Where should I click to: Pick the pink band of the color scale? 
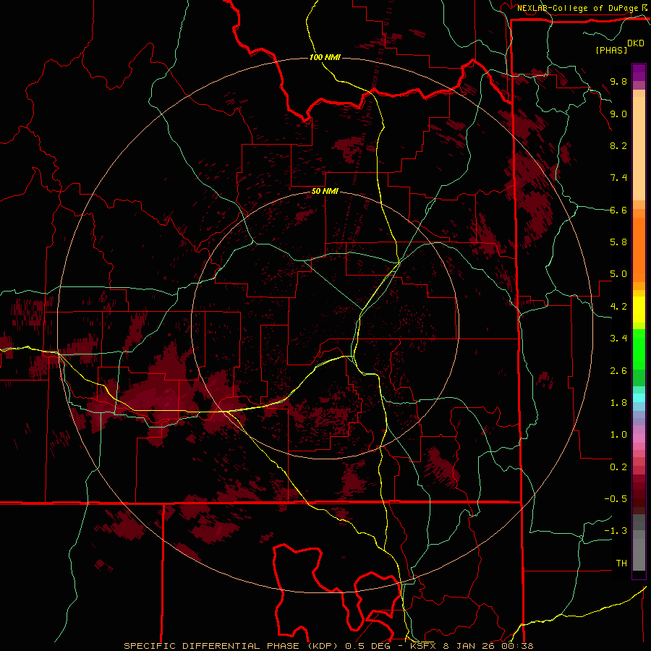click(639, 438)
